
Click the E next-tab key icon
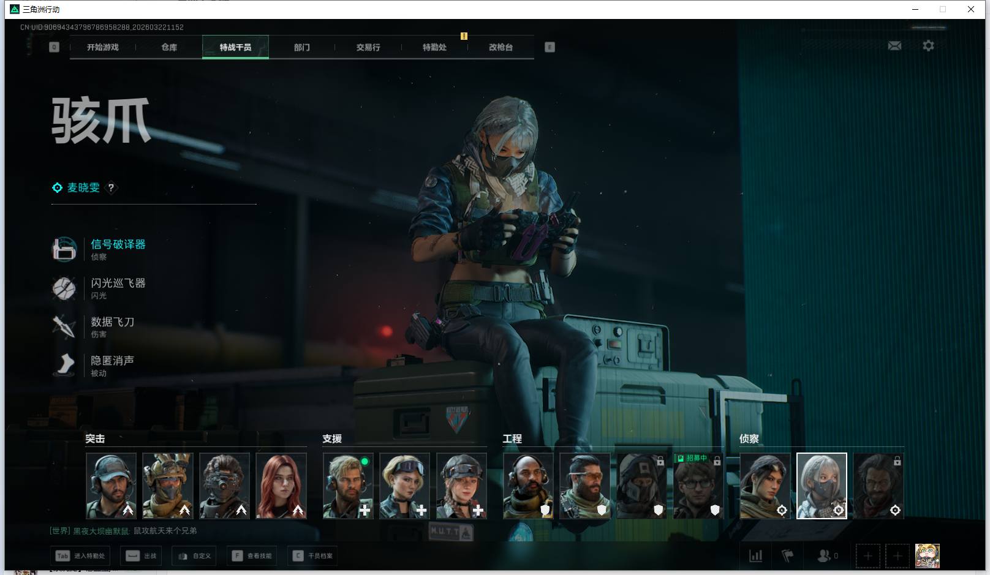click(x=550, y=47)
